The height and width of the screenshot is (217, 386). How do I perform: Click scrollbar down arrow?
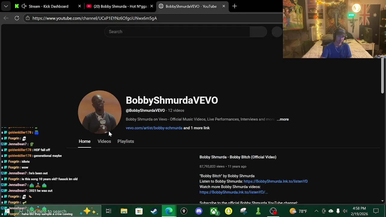382,201
